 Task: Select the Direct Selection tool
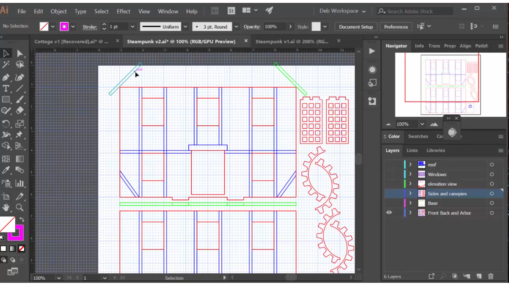click(x=20, y=54)
